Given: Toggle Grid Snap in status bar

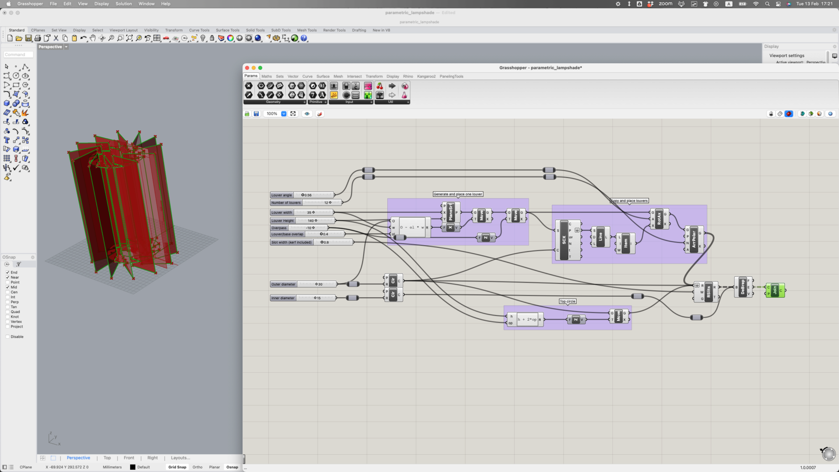Looking at the screenshot, I should tap(177, 467).
